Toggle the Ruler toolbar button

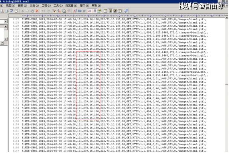(99, 11)
